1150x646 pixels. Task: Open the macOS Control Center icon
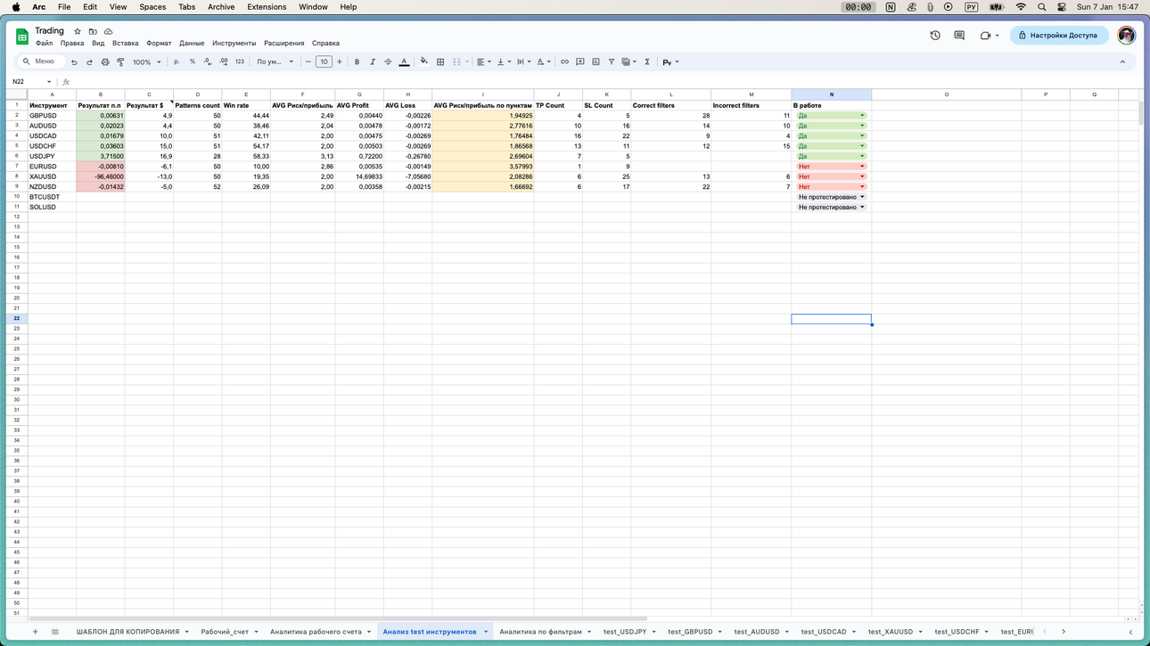point(1062,7)
